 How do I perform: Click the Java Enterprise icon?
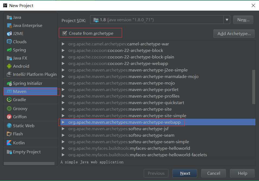pyautogui.click(x=9, y=26)
